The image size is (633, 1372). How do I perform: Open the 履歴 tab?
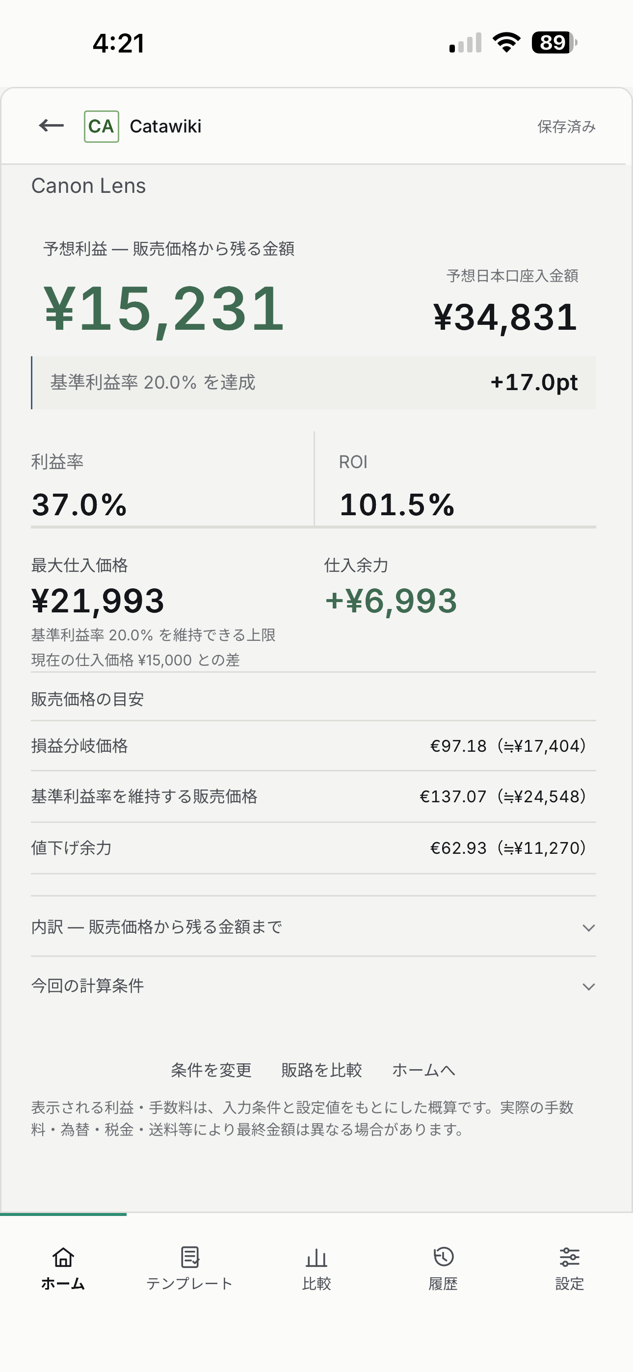tap(443, 1268)
